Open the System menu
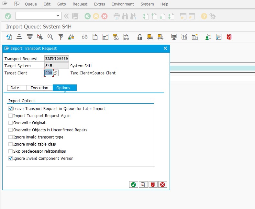Image resolution: width=255 pixels, height=209 pixels. [147, 4]
